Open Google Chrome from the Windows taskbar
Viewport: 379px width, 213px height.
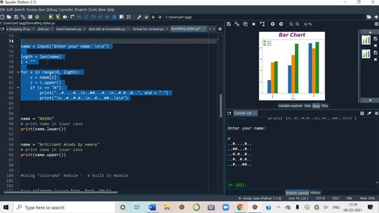[x=240, y=207]
